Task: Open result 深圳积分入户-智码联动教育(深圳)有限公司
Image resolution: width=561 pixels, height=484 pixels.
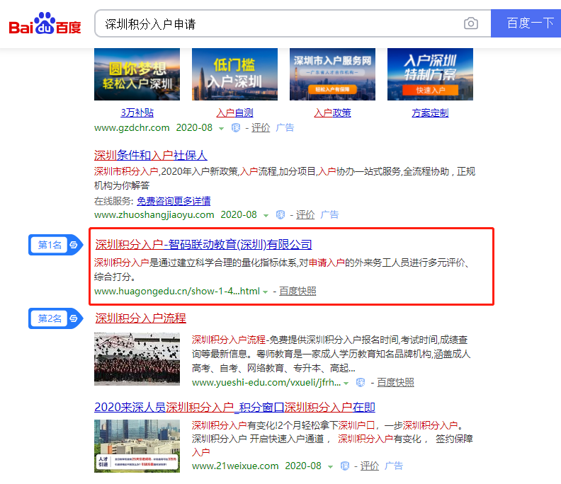Action: 203,245
